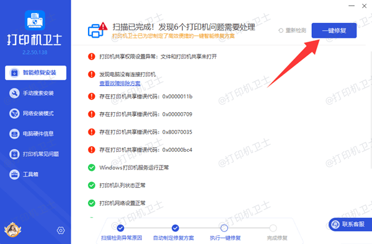The height and width of the screenshot is (244, 372).
Task: Click Windows打印机服务运行正常 text
Action: (x=134, y=167)
